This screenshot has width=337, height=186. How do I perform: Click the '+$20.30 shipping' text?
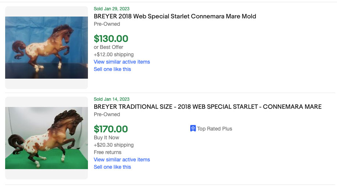(114, 145)
